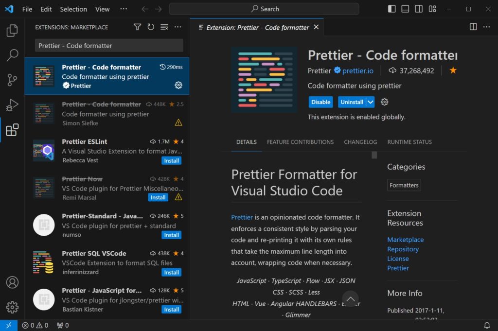The height and width of the screenshot is (331, 498).
Task: Install Prettier-Standard extension
Action: click(x=171, y=235)
